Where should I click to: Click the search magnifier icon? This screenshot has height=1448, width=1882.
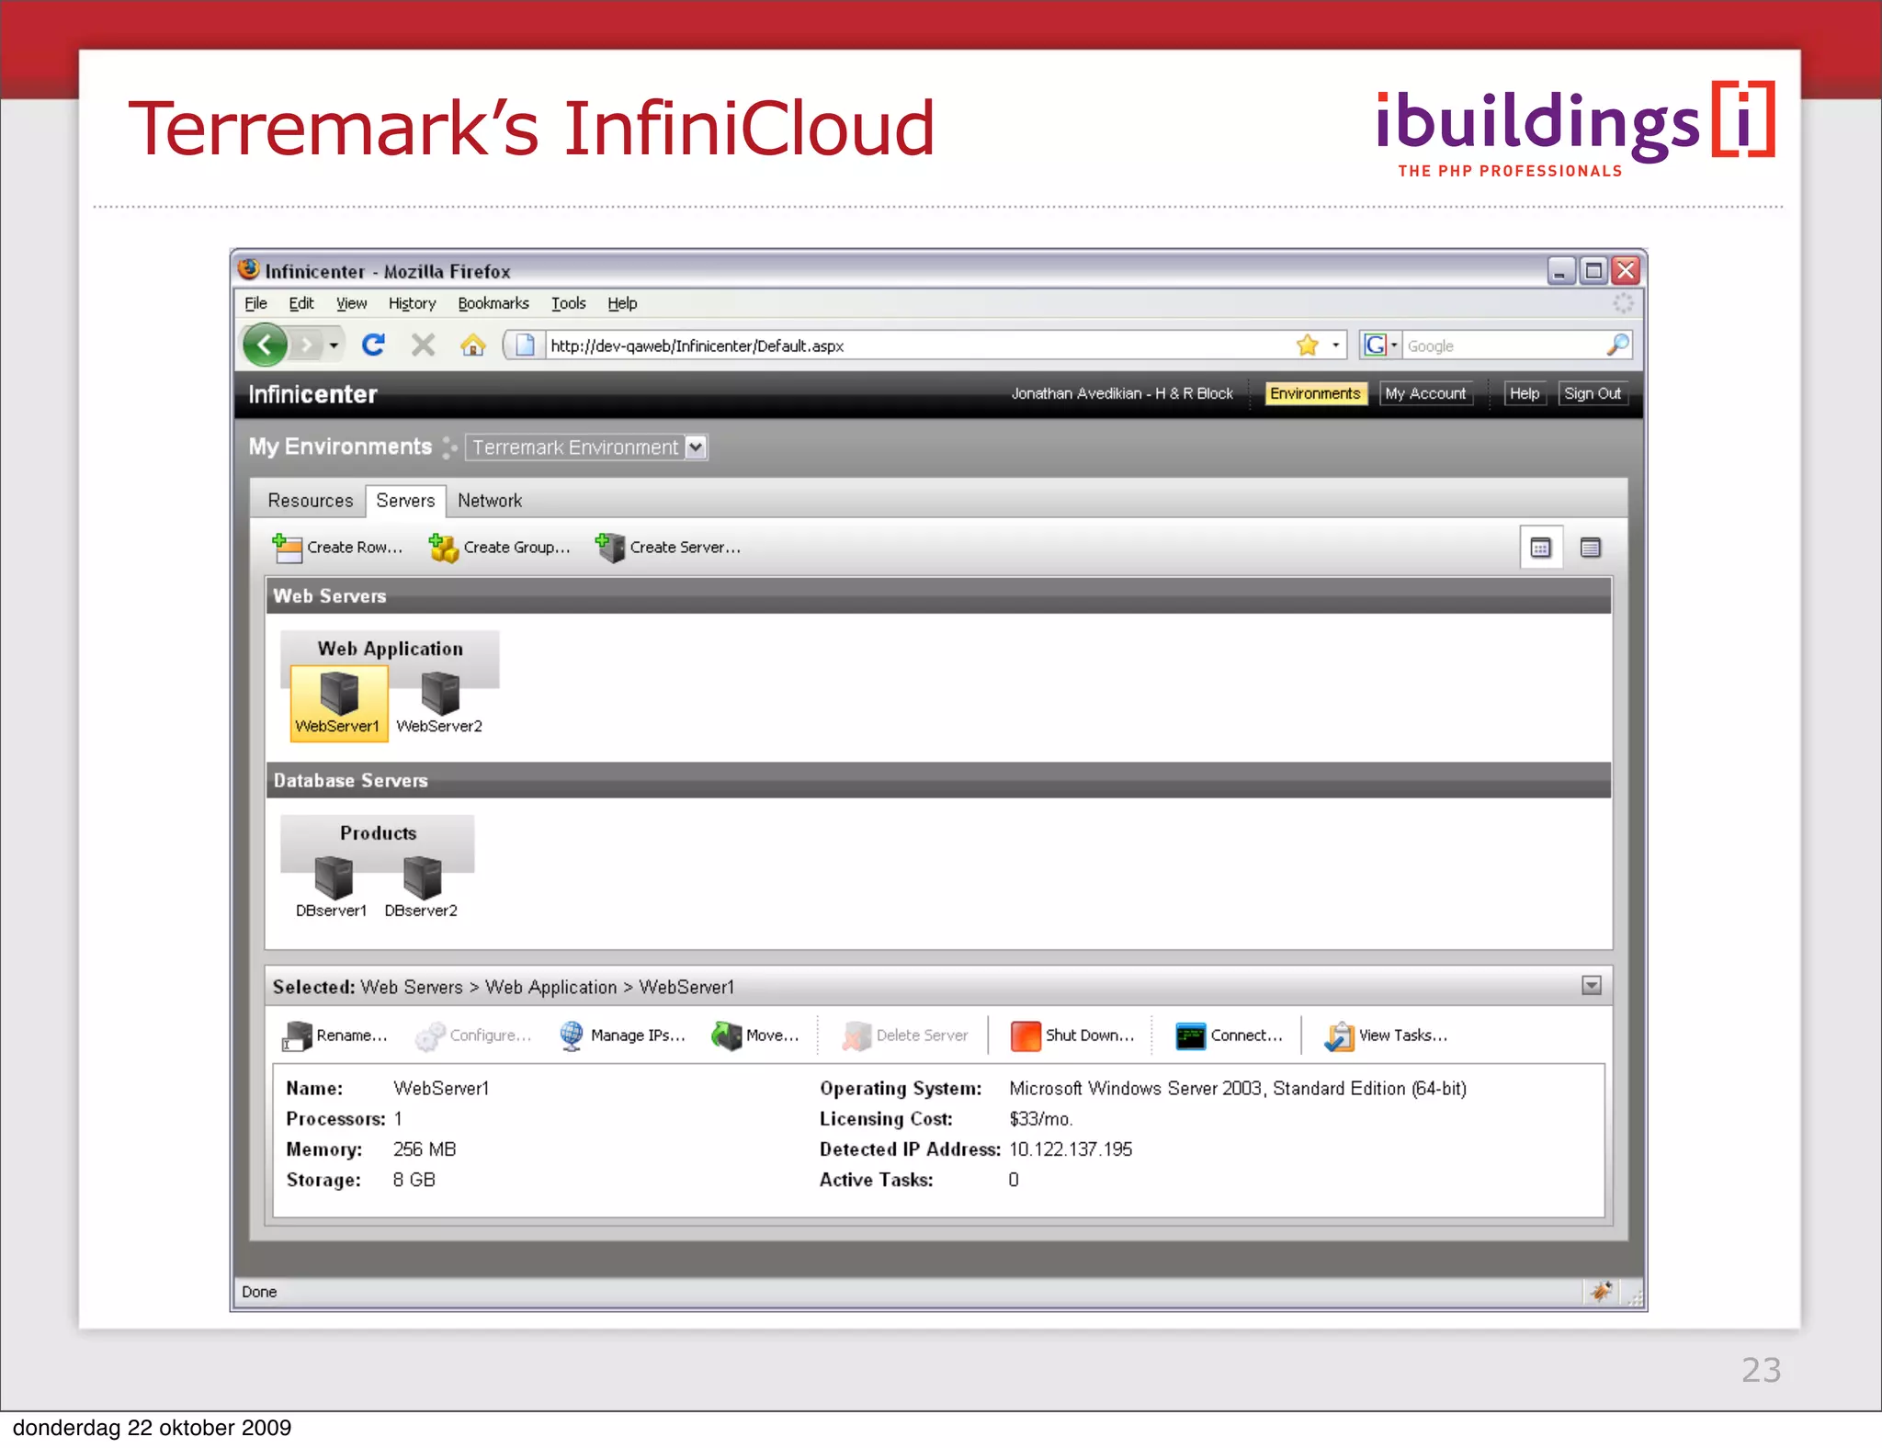click(x=1617, y=345)
